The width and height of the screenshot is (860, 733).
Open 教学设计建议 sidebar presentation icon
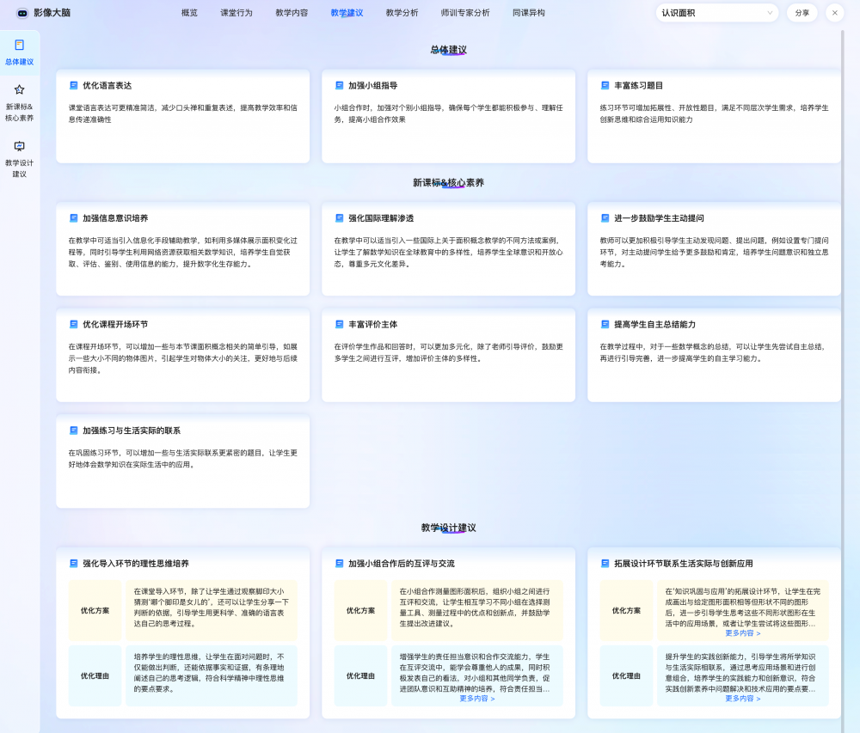click(20, 146)
